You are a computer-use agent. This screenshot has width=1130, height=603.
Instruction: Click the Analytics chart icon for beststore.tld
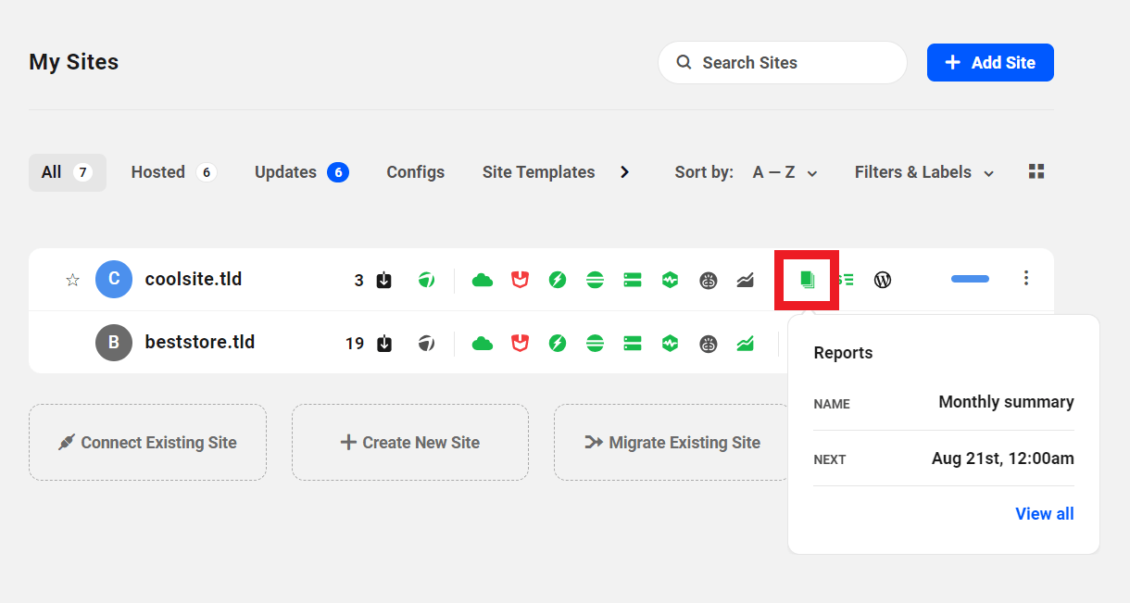(x=746, y=342)
